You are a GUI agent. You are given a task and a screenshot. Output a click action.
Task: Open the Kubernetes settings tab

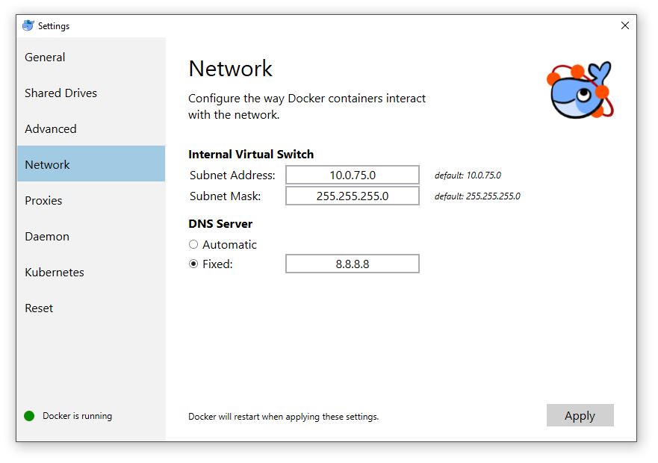(x=90, y=272)
